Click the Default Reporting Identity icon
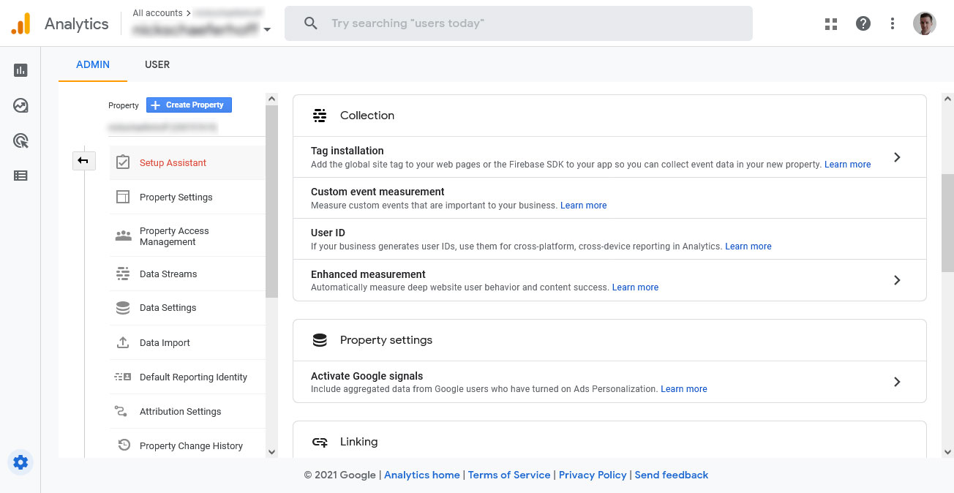Screen dimensions: 954x493 pos(123,377)
